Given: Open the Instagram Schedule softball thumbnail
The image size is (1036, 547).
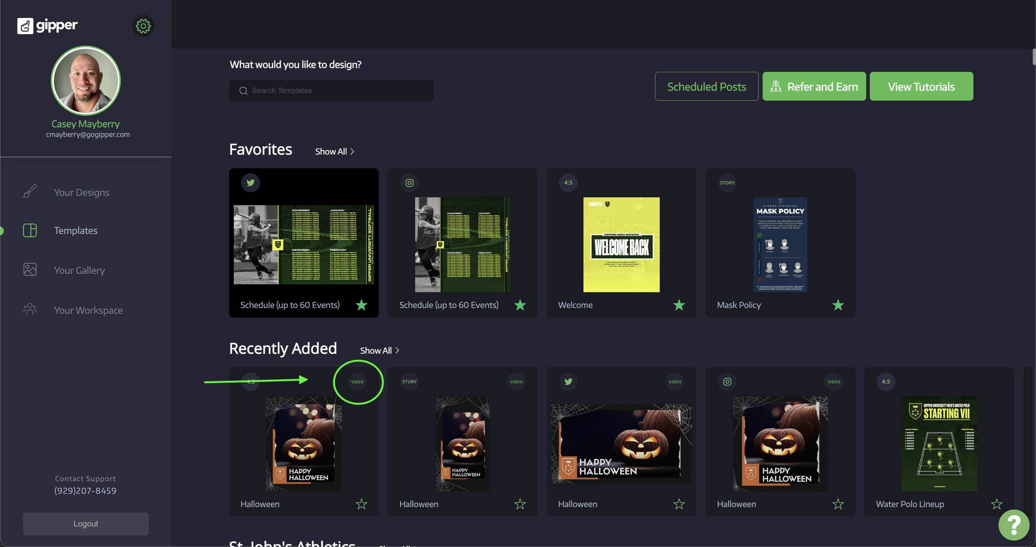Looking at the screenshot, I should (462, 244).
